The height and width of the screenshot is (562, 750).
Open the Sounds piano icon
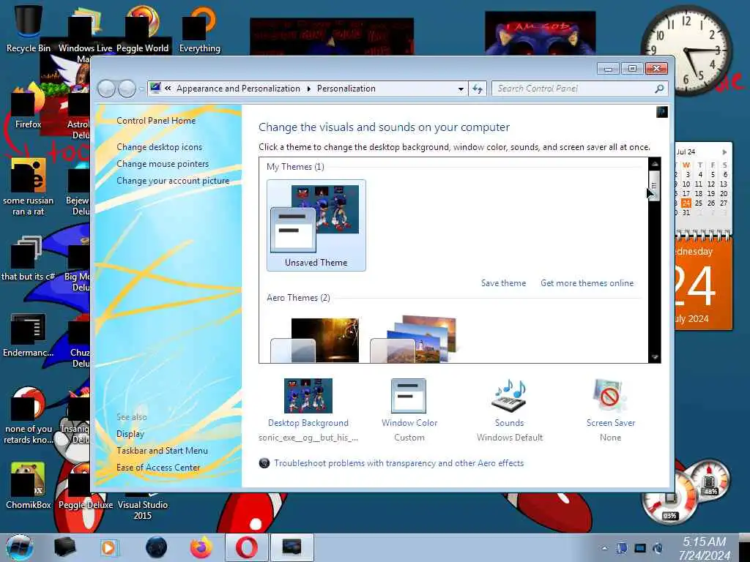pos(509,396)
